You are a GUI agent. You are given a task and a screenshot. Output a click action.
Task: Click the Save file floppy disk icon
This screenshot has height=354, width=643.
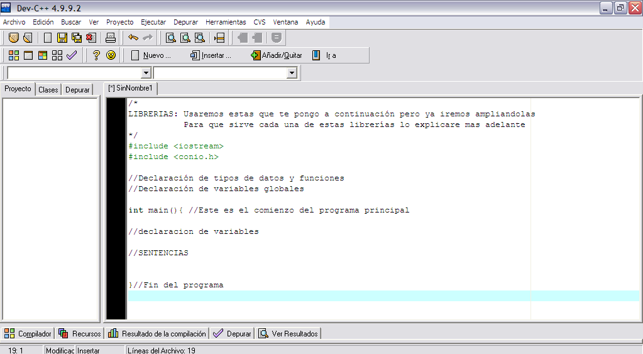tap(62, 38)
